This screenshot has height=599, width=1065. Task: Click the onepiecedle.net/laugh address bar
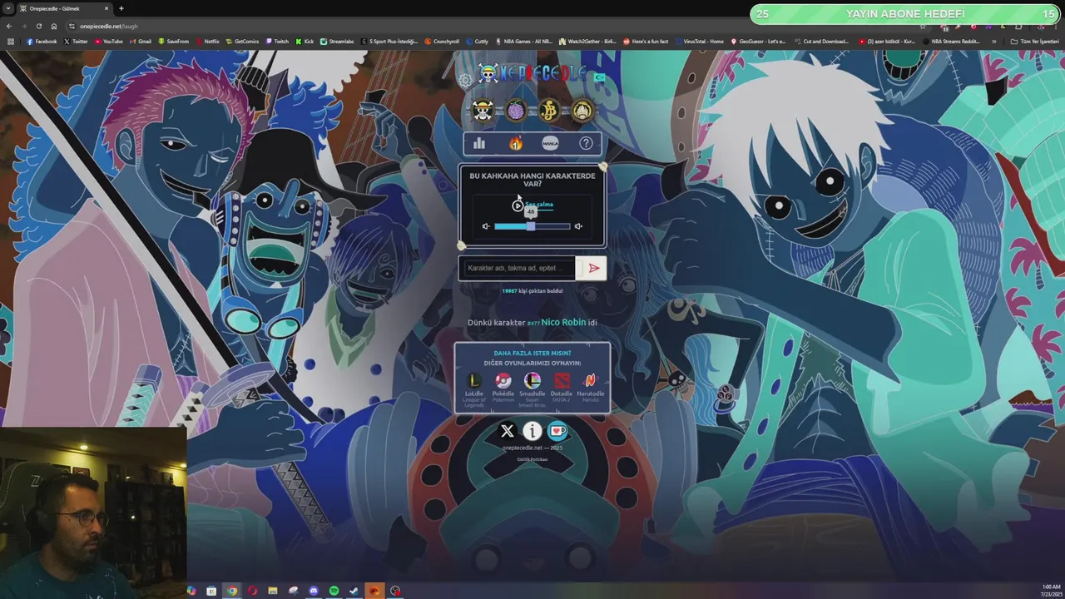109,26
